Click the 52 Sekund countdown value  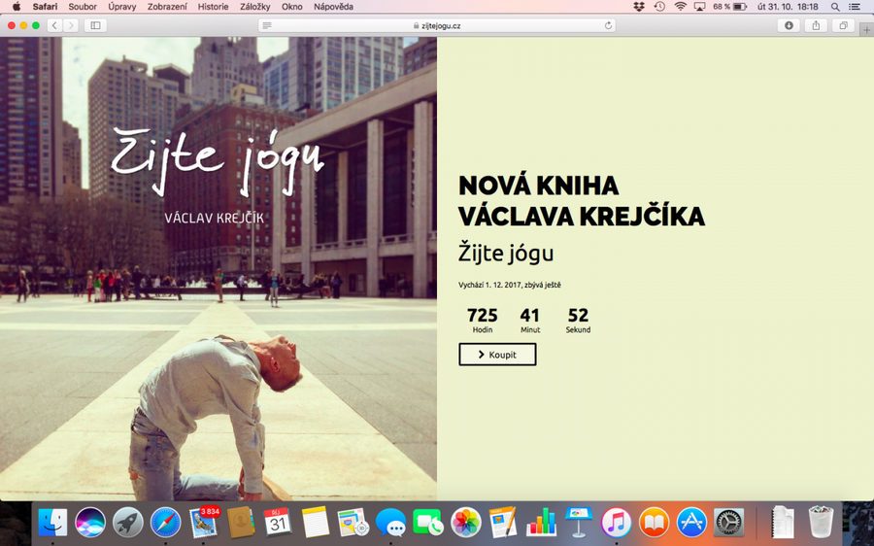(x=578, y=321)
